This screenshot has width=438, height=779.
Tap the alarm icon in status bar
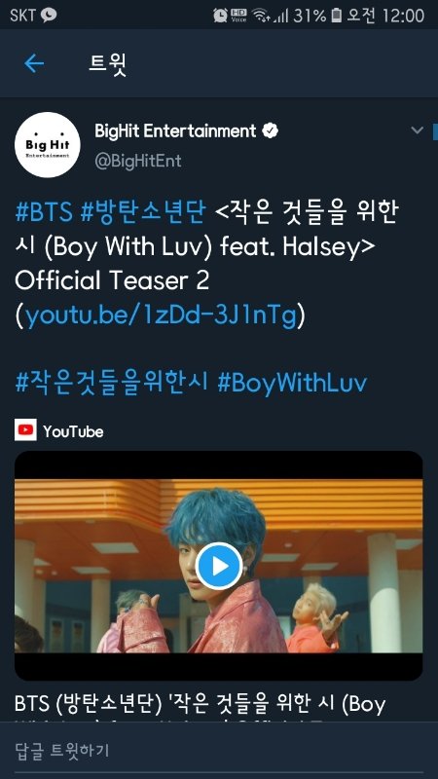tap(220, 16)
